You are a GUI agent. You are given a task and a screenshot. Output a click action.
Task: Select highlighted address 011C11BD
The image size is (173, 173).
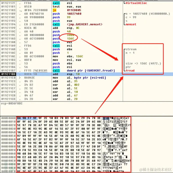tap(8, 74)
